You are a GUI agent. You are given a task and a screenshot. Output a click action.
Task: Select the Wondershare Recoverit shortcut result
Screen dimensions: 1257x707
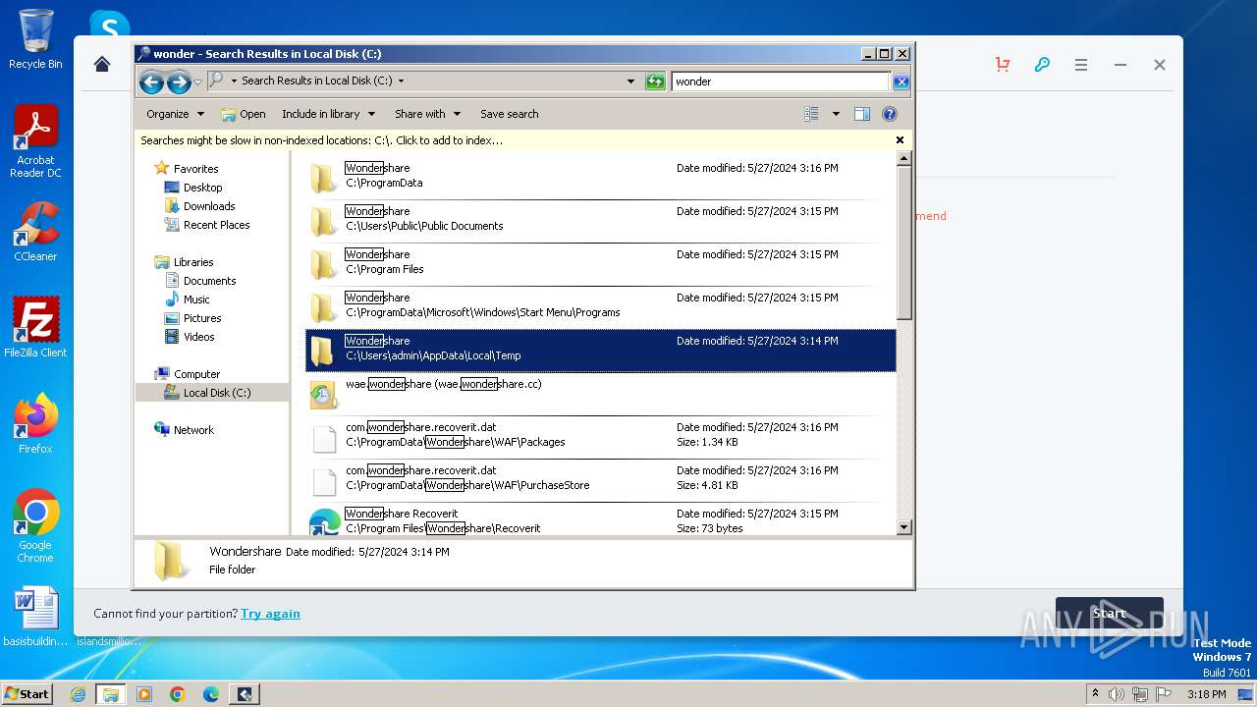[x=600, y=520]
